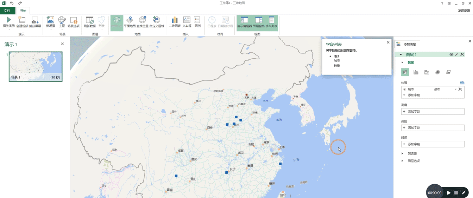473x198 pixels.
Task: Click the 播放演示 play tour icon
Action: tap(8, 22)
